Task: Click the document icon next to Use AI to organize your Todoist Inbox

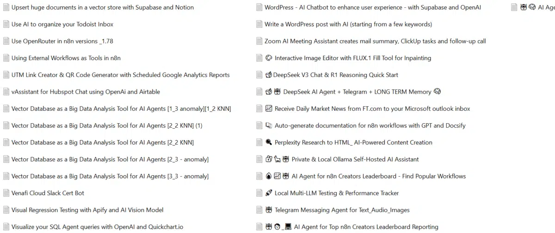Action: [x=6, y=24]
